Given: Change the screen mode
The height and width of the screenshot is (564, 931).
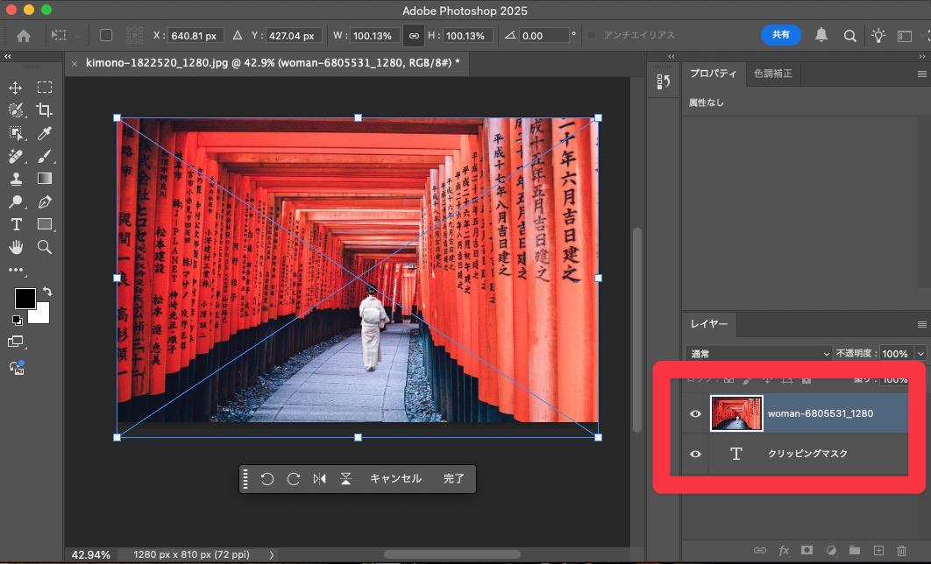Looking at the screenshot, I should click(16, 342).
